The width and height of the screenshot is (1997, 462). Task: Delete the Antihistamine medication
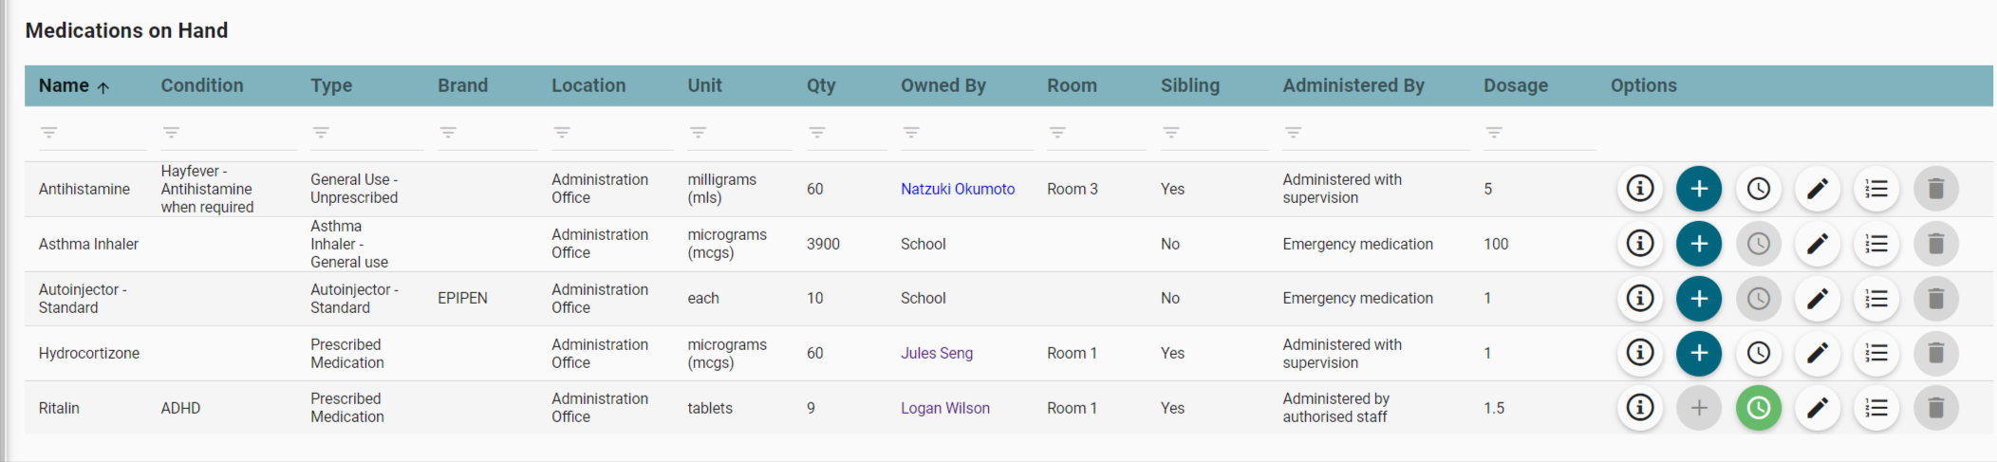1935,189
